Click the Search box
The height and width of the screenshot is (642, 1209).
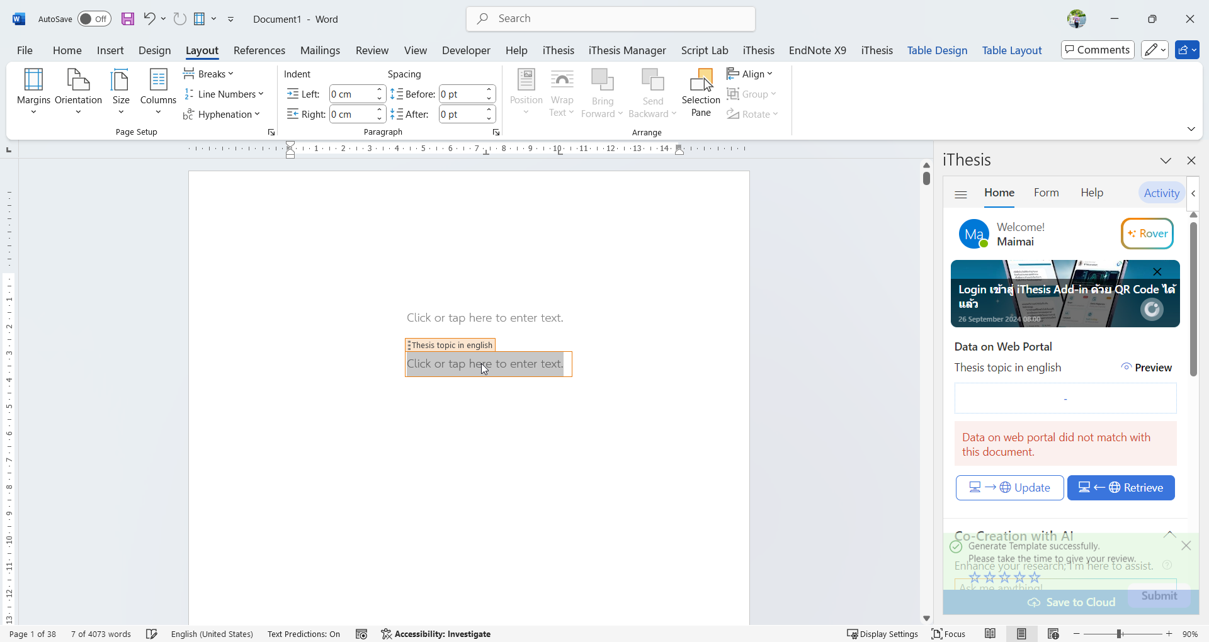coord(611,19)
